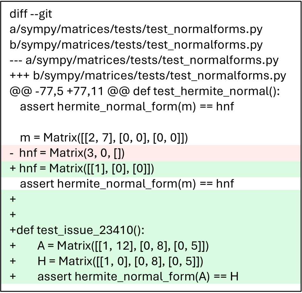Click "def test_hermite_normal():" in the hunk header

pos(206,91)
